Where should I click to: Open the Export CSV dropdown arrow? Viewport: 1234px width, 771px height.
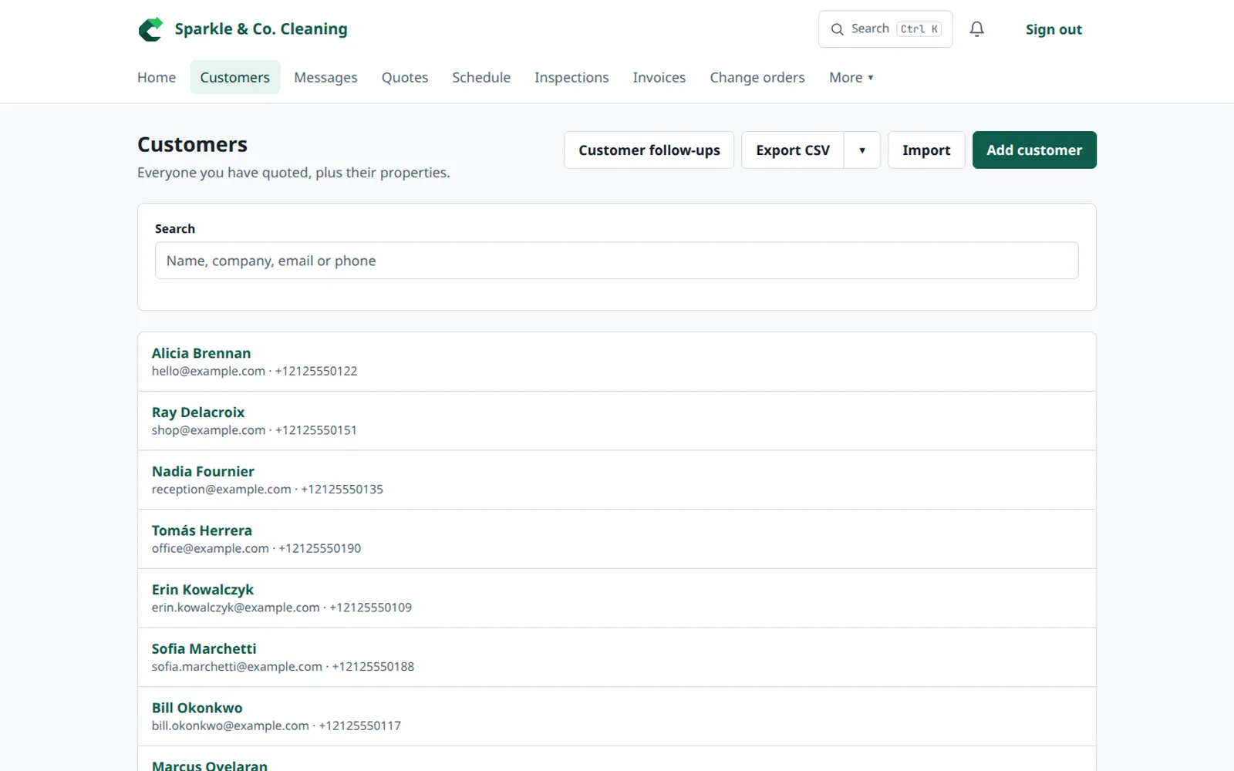(x=862, y=150)
